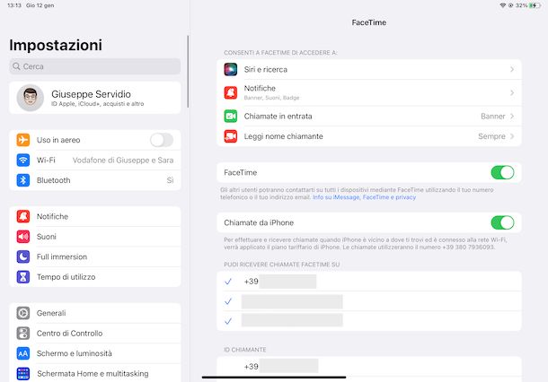548x382 pixels.
Task: Tap the Centro di Controllo switches icon
Action: tap(23, 334)
